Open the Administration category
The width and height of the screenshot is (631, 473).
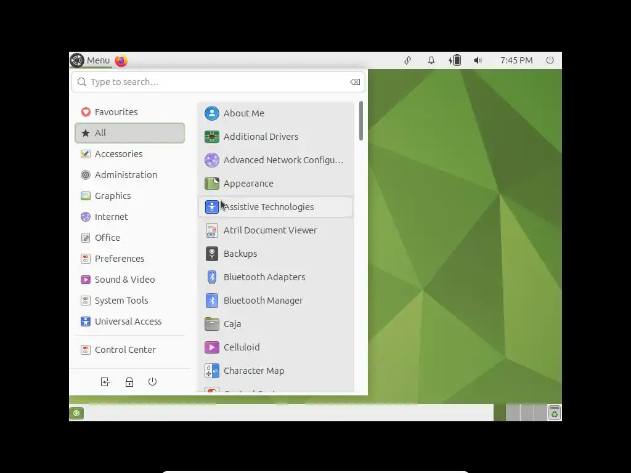[x=129, y=175]
